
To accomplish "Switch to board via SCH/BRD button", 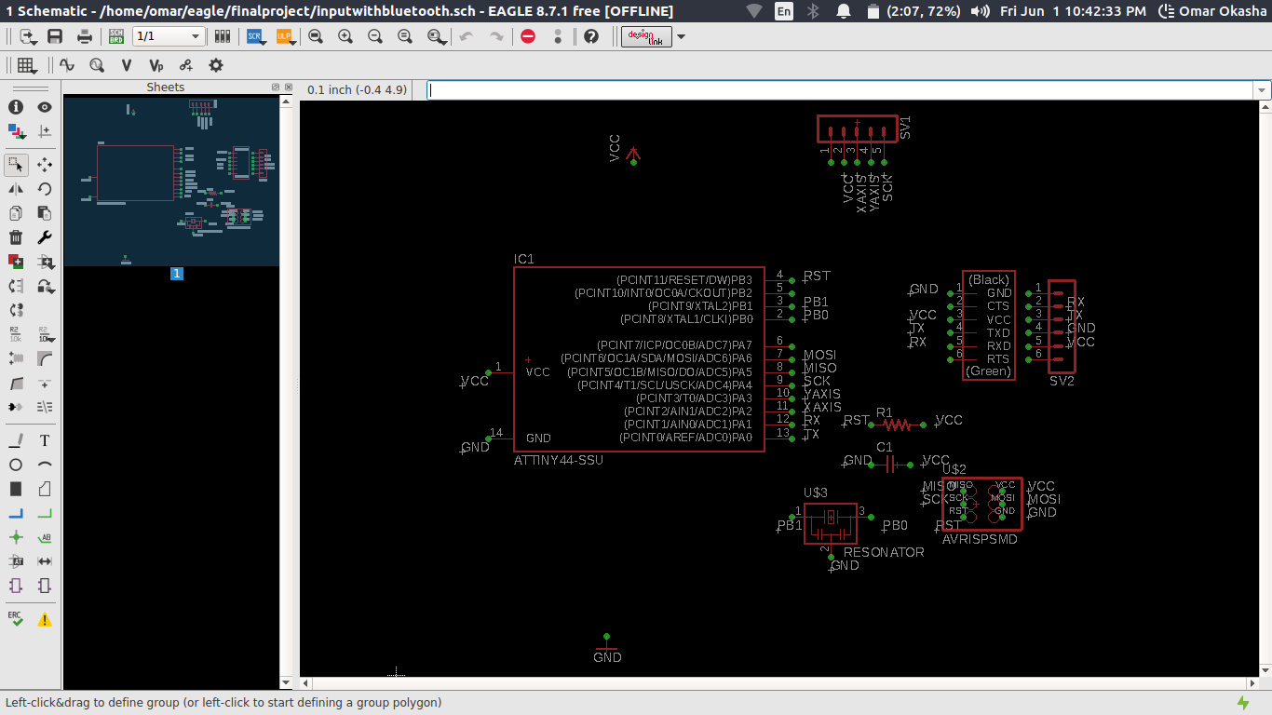I will click(116, 36).
